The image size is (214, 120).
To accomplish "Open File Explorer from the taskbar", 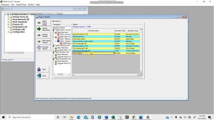I will (72, 117).
